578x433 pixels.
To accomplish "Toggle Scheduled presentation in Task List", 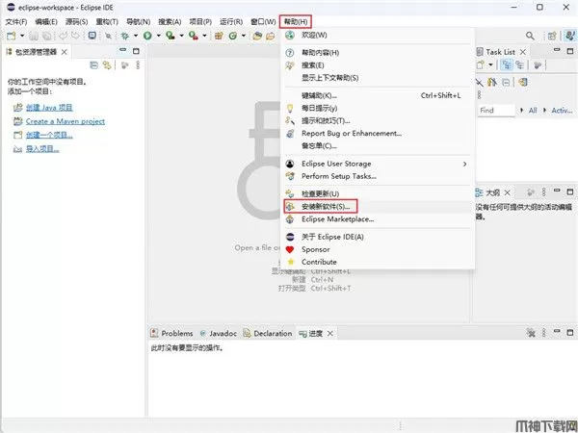I will coord(519,65).
